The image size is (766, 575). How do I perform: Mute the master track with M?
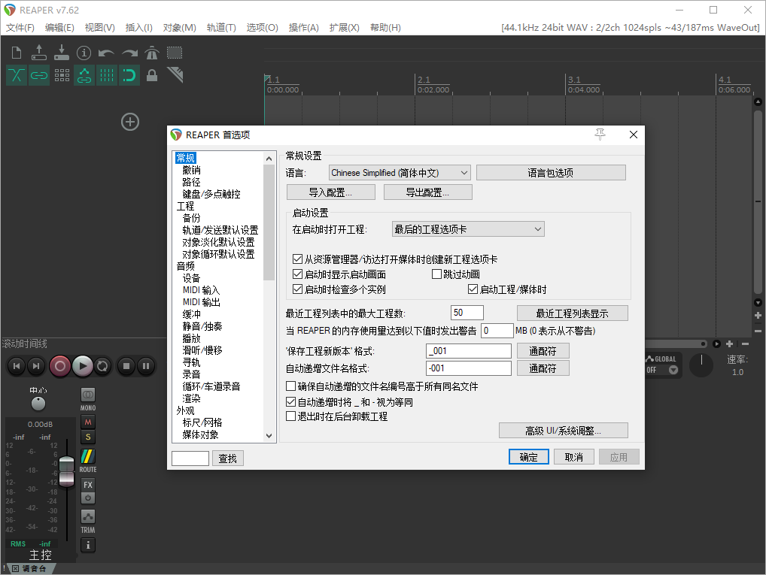(x=88, y=422)
